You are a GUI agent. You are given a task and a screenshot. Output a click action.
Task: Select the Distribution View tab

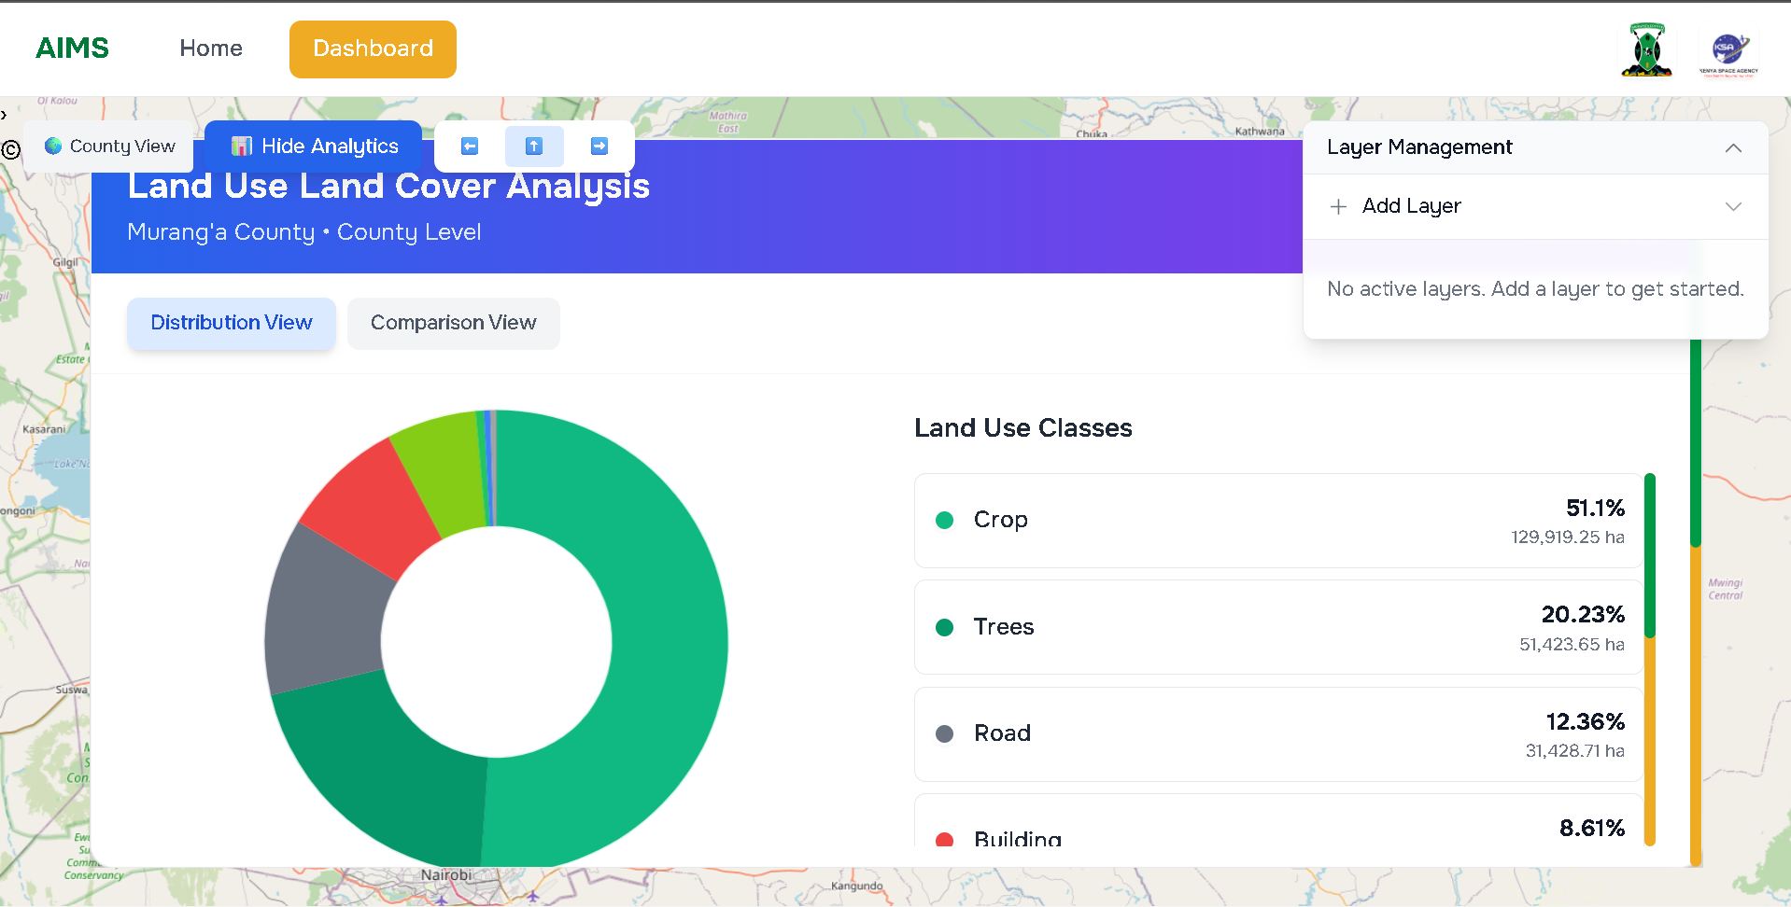coord(232,323)
